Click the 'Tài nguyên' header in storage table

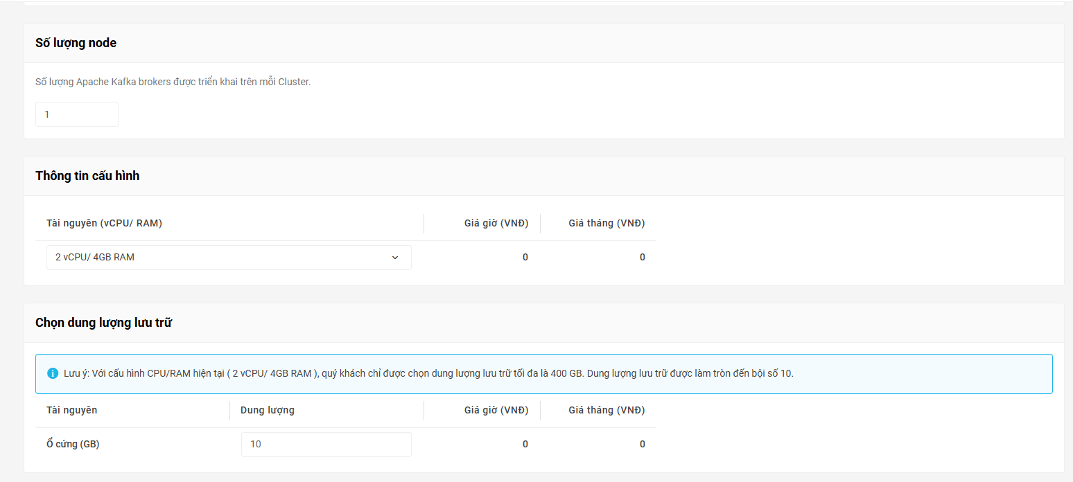(x=72, y=410)
